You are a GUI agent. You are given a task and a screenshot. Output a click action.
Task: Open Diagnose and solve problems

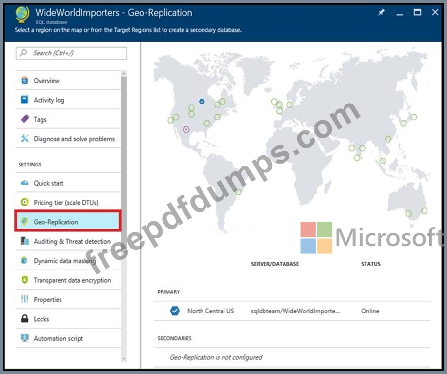[68, 138]
